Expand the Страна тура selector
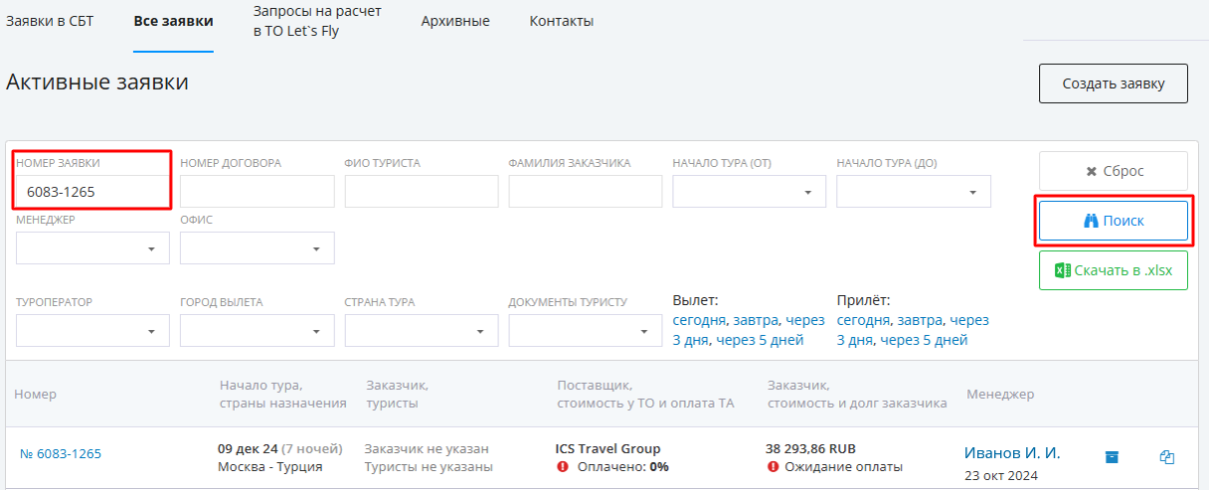 click(x=422, y=331)
